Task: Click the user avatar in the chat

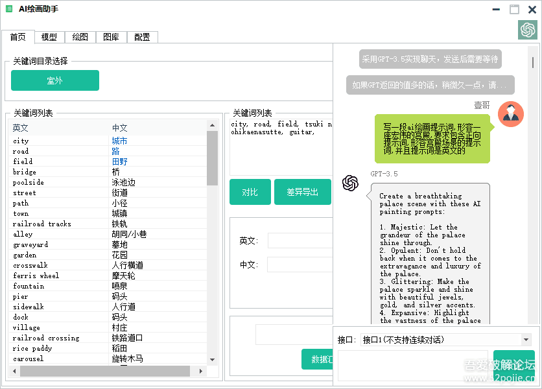Action: click(x=510, y=114)
